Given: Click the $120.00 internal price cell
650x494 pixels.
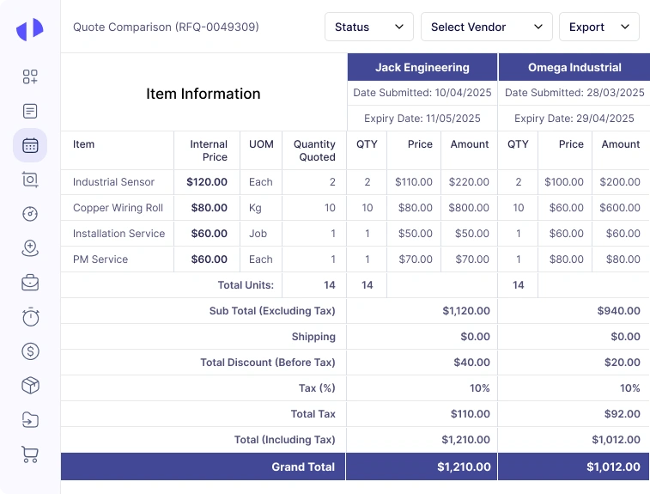Looking at the screenshot, I should click(207, 181).
